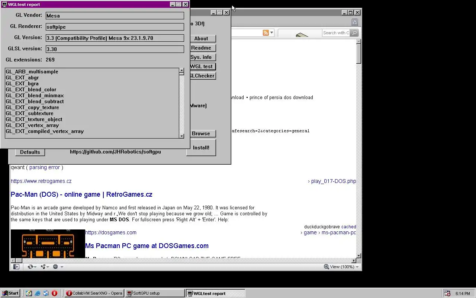Click the WGL test button
476x298 pixels.
(201, 66)
